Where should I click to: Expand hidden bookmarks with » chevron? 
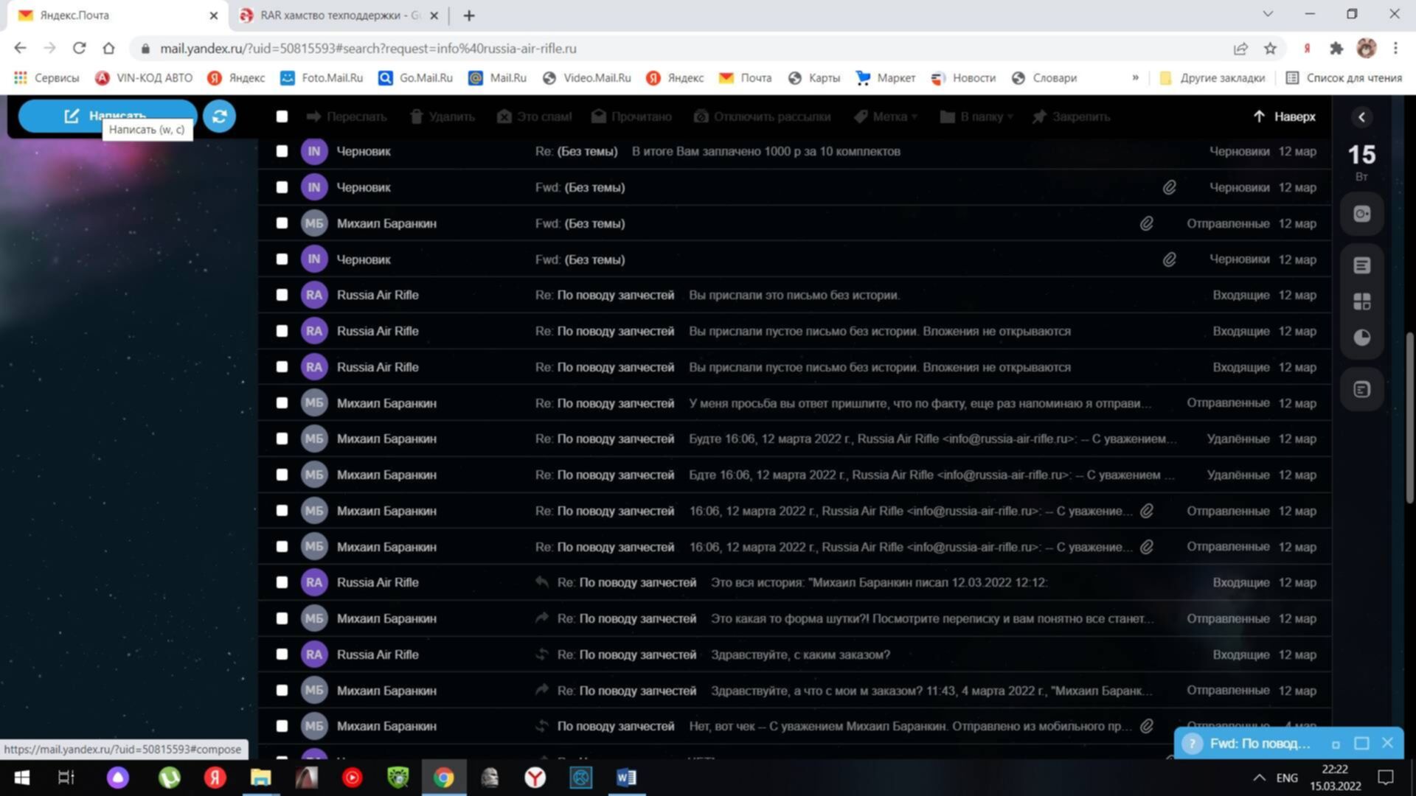pos(1135,78)
